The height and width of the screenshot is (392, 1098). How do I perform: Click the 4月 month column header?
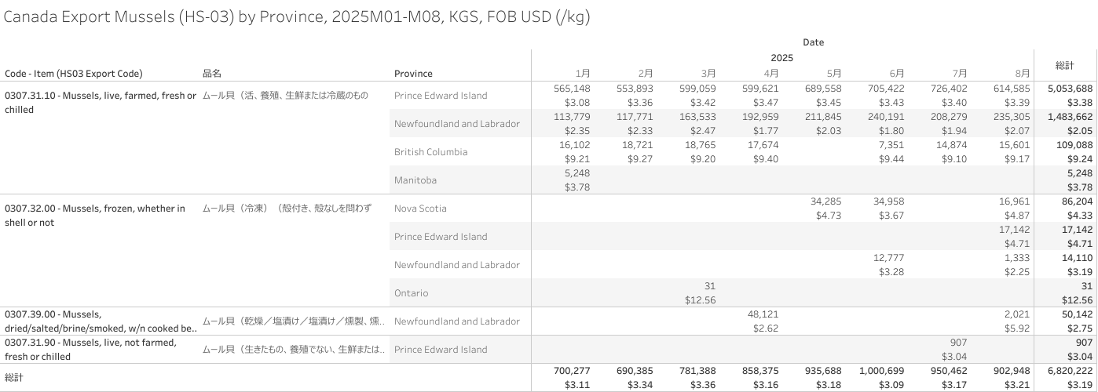(x=770, y=74)
